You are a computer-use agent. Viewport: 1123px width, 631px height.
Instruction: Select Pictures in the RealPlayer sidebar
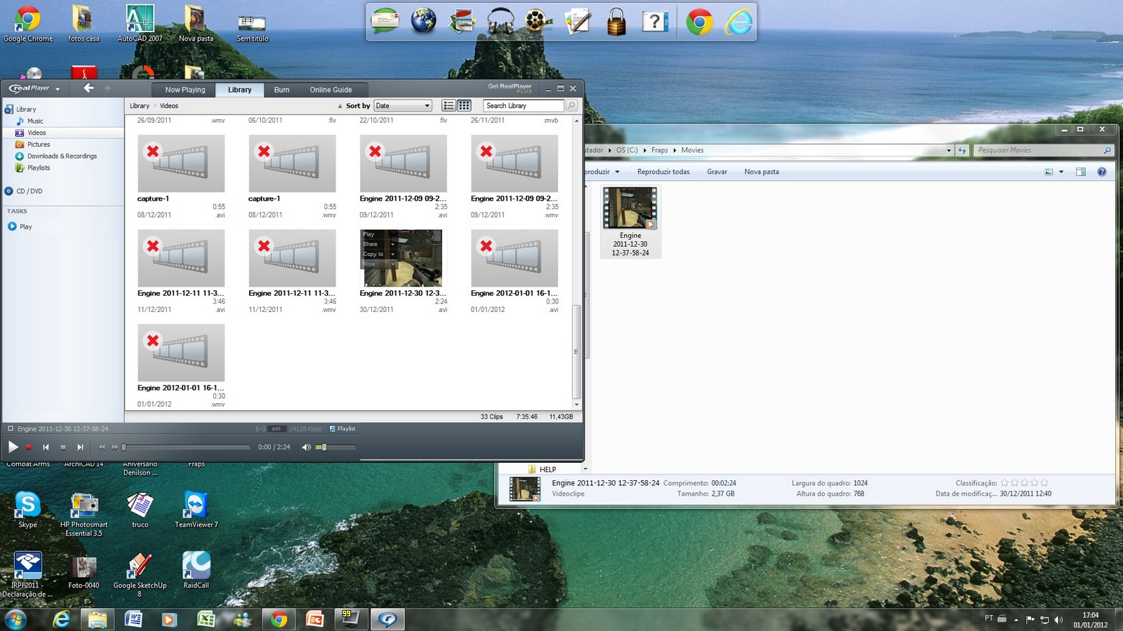pyautogui.click(x=39, y=144)
